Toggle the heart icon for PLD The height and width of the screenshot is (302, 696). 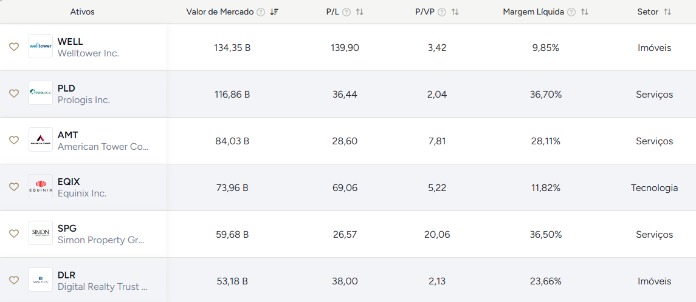pyautogui.click(x=14, y=93)
